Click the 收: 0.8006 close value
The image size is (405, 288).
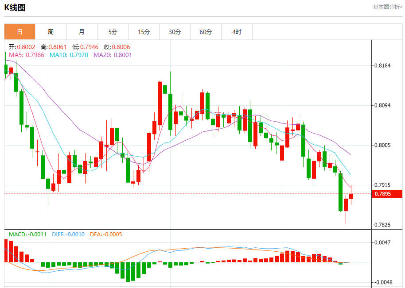click(x=117, y=47)
